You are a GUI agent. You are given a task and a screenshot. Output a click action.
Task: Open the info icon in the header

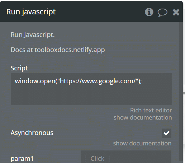(149, 12)
